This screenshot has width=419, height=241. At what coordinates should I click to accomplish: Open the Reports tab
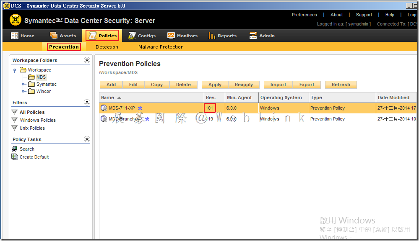click(x=222, y=36)
